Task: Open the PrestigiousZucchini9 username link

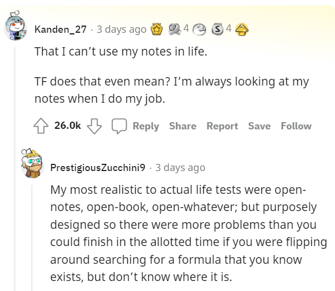Action: [x=98, y=167]
